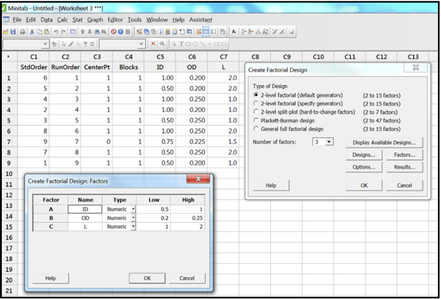Click Help in Factors dialog
Screen dimensions: 441x299
coord(50,278)
